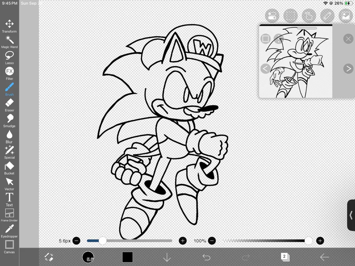Increase opacity with plus button
This screenshot has height=266, width=355.
320,241
